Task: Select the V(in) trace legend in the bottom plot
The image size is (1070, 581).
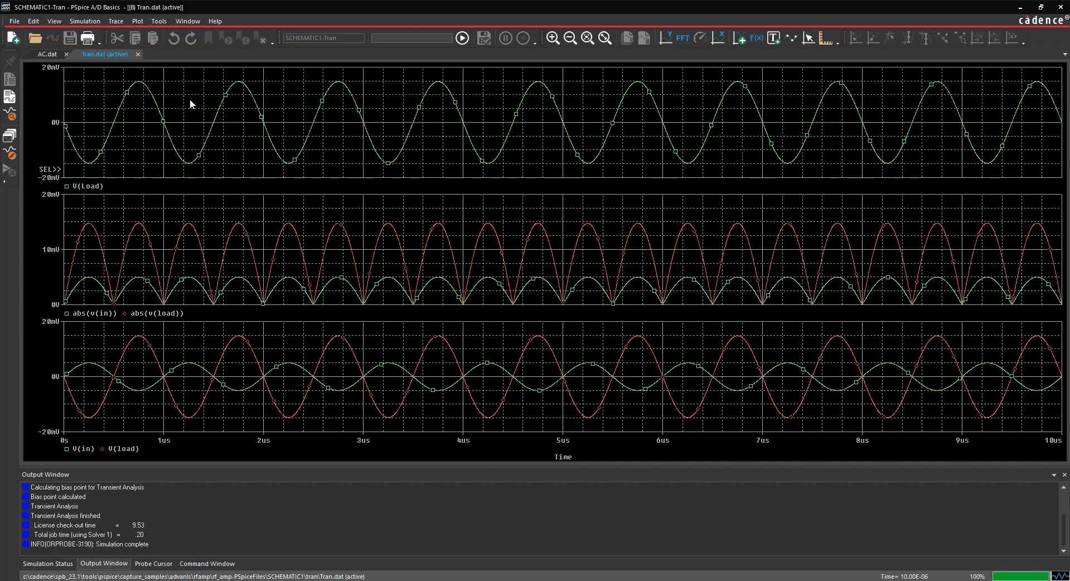Action: coord(83,449)
